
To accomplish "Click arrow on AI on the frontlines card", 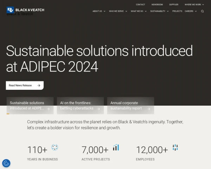I will 98,109.
